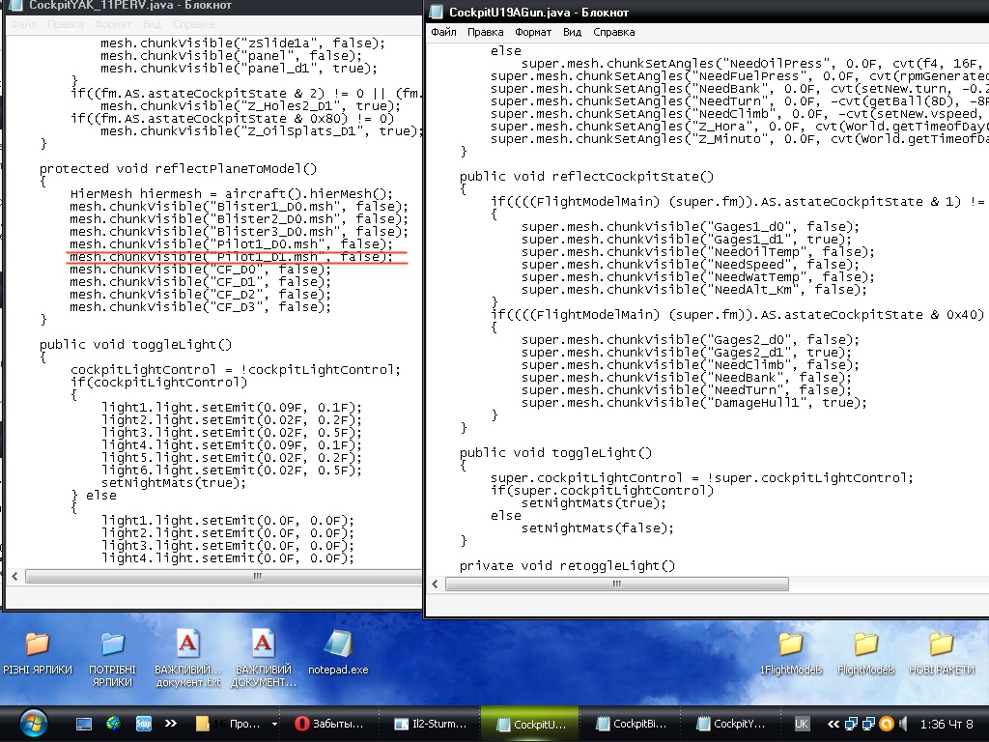
Task: Open Формат menu in CockpitU19AGun window
Action: pos(533,32)
